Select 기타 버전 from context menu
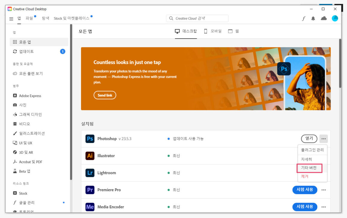Viewport: 347px width, 218px height. 309,168
